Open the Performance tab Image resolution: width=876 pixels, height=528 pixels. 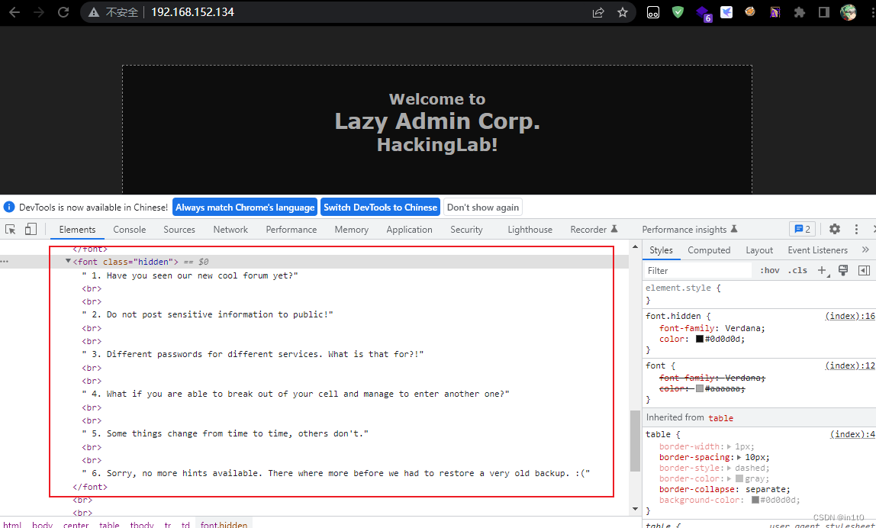[x=291, y=230]
